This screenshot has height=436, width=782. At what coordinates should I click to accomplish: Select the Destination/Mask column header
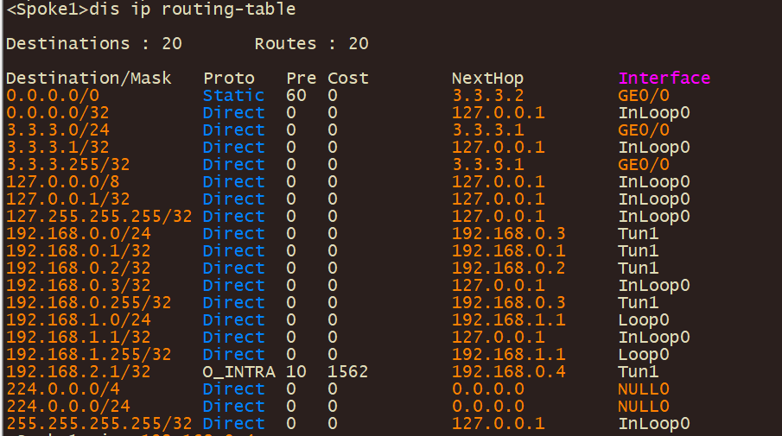[89, 79]
